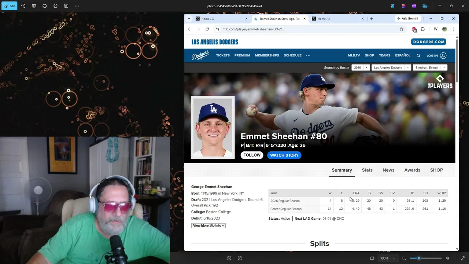Click the zoom slider handle in Photos
The image size is (469, 264).
click(x=419, y=258)
